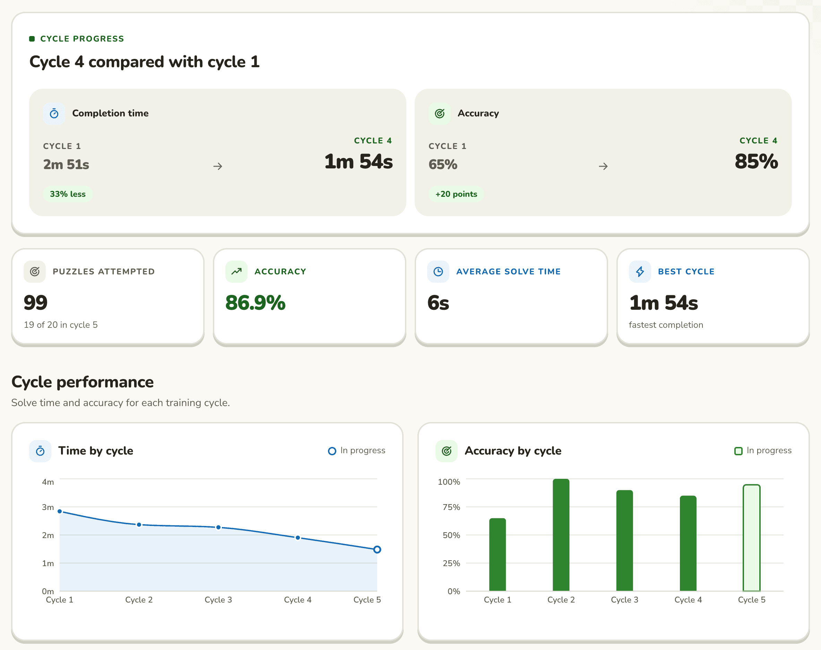Click the 50% axis label on accuracy chart
Image resolution: width=821 pixels, height=650 pixels.
[451, 535]
